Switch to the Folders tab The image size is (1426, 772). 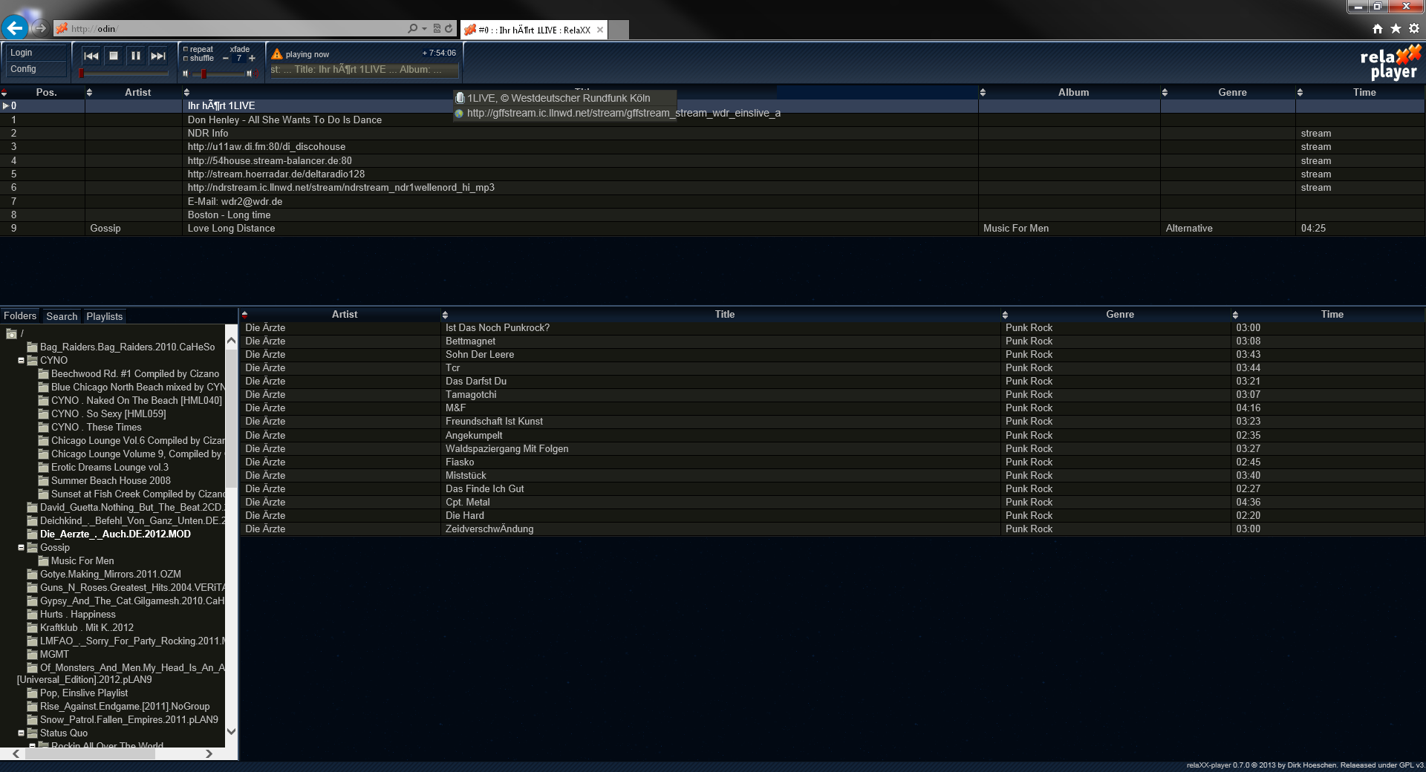tap(20, 315)
